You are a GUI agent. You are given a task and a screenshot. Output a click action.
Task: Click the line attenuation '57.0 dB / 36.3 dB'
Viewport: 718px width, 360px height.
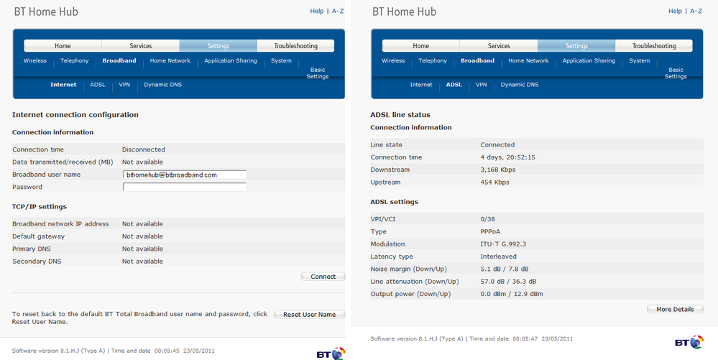[x=508, y=281]
